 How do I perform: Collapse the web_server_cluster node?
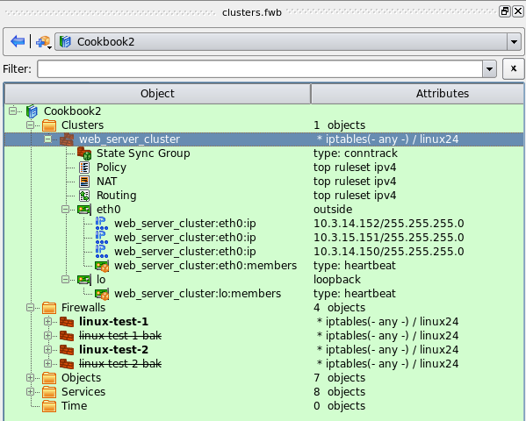(48, 139)
